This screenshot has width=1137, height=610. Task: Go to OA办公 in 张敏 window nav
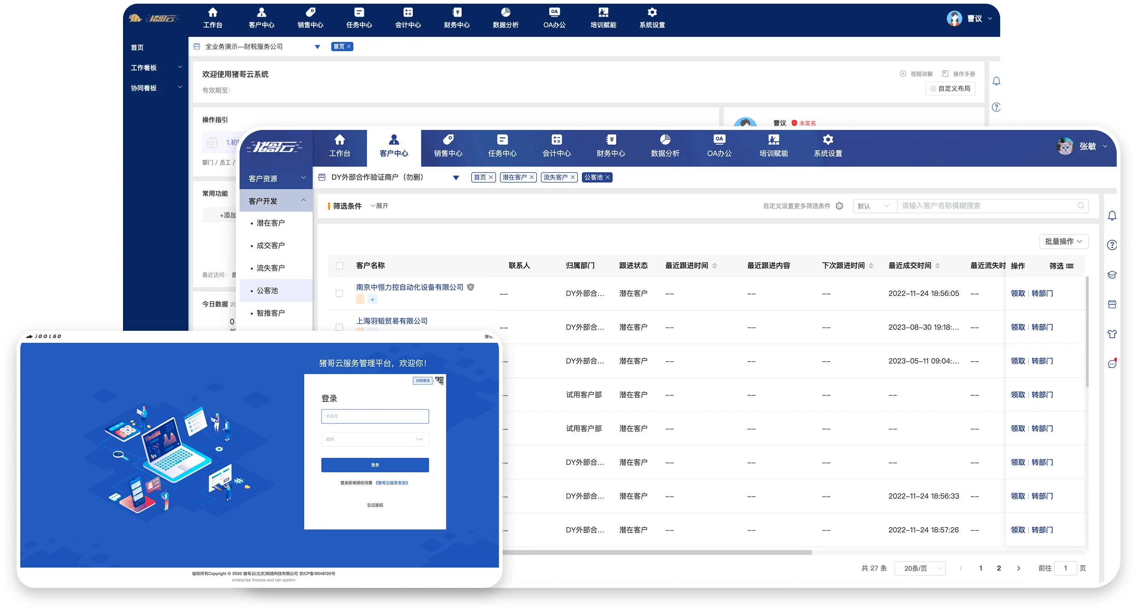point(719,147)
